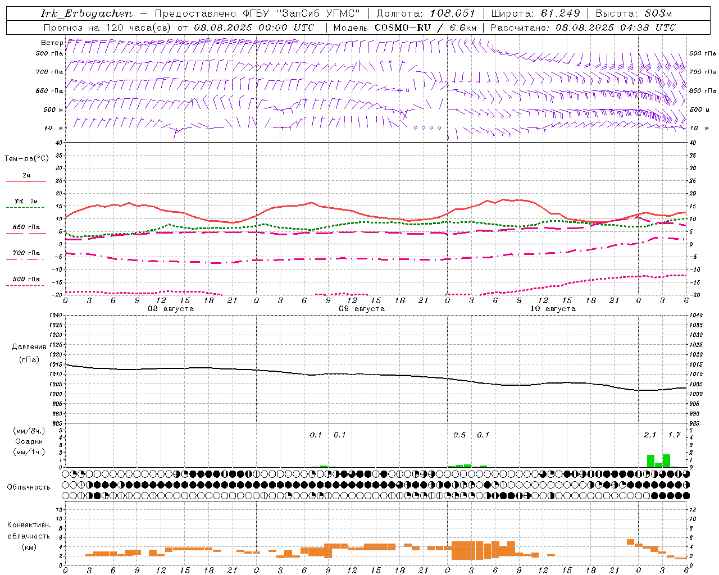The image size is (719, 575).
Task: Click the Td 2м legend entry
Action: click(x=26, y=201)
